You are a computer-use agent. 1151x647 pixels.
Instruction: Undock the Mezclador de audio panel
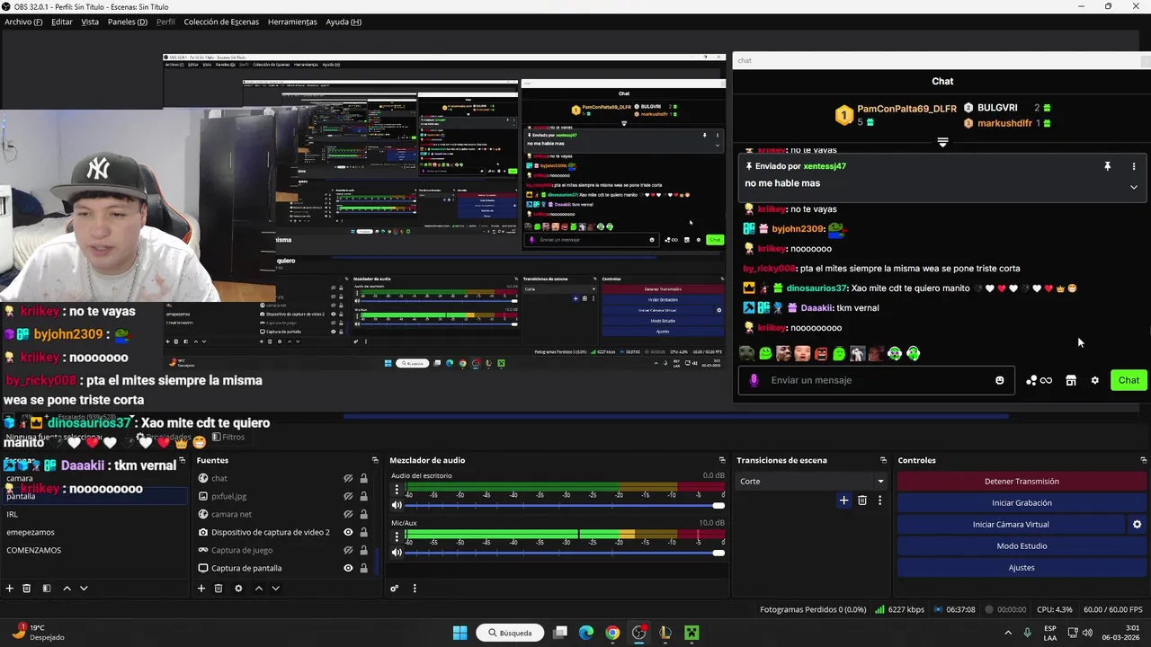click(x=721, y=460)
